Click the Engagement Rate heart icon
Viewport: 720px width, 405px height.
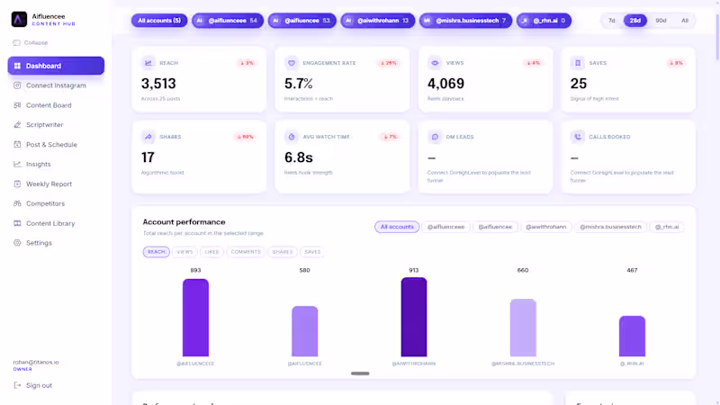292,63
